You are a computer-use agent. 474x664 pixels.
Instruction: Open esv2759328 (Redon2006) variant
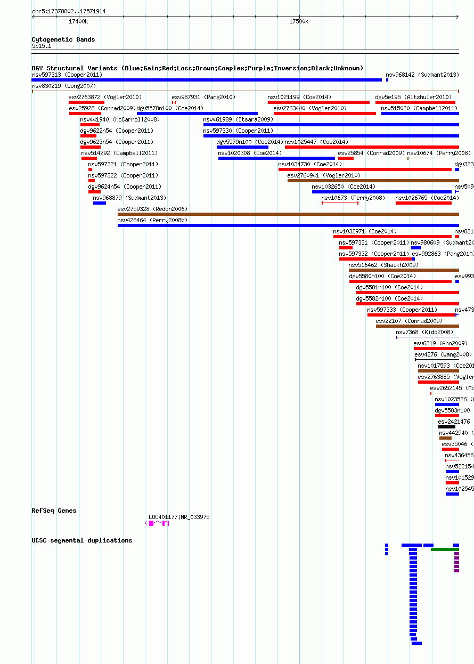[x=288, y=214]
